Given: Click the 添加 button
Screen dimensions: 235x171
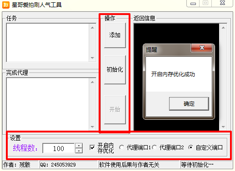Looking at the screenshot, I should click(x=115, y=35).
